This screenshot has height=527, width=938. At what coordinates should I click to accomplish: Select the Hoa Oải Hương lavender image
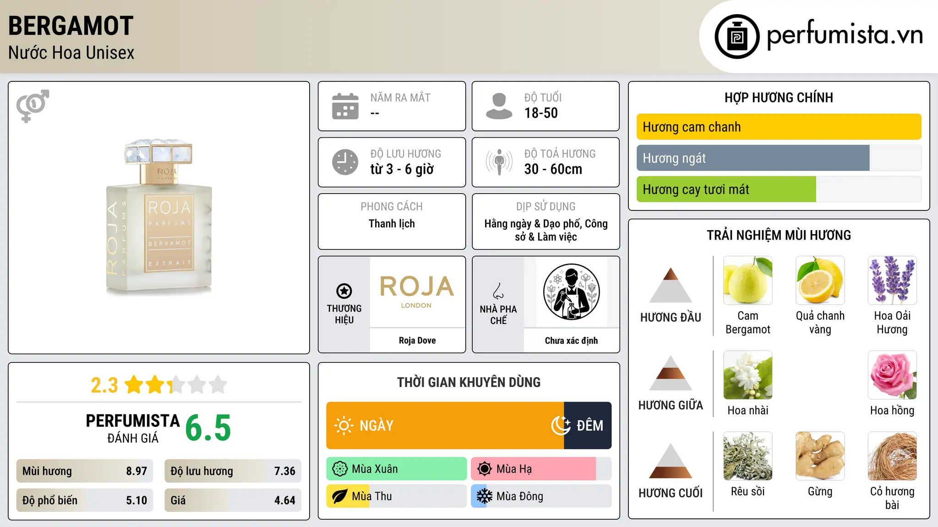point(892,280)
